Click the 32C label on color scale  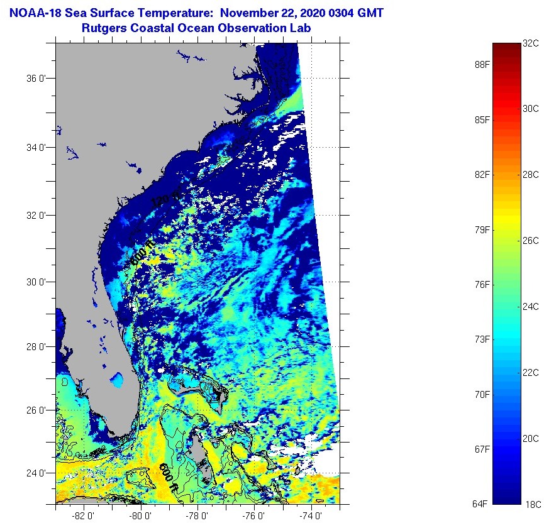pyautogui.click(x=531, y=43)
